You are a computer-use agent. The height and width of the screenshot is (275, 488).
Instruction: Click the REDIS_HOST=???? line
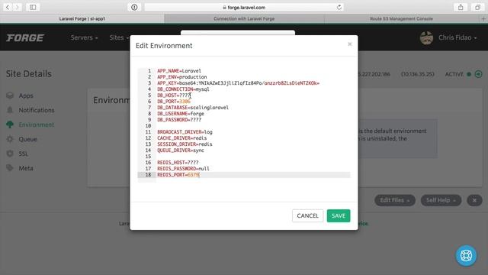(x=178, y=163)
